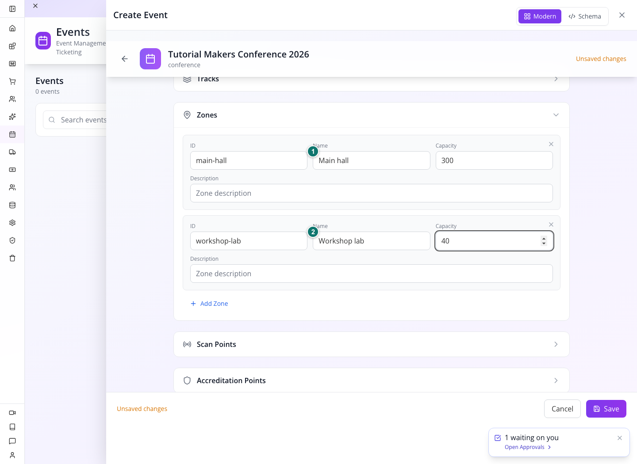Dismiss the waiting on you notification
Viewport: 637px width, 464px height.
[620, 438]
